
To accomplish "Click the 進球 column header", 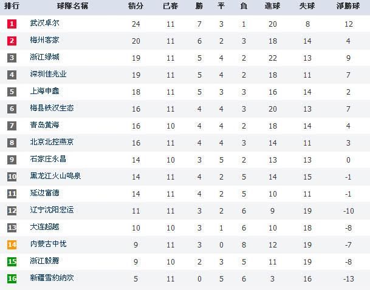I will point(273,7).
